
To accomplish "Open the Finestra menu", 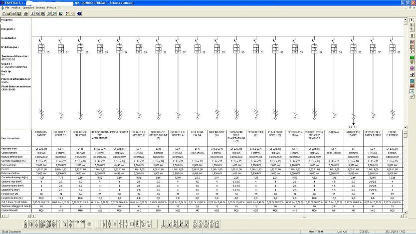I will point(53,8).
